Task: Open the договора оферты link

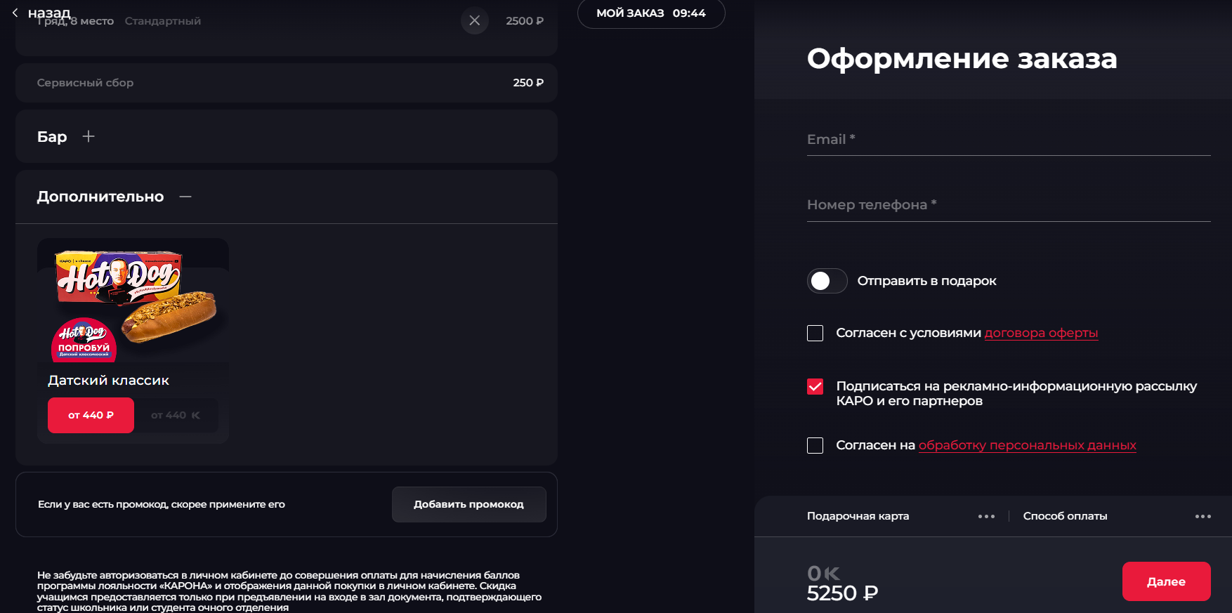Action: pyautogui.click(x=1040, y=333)
